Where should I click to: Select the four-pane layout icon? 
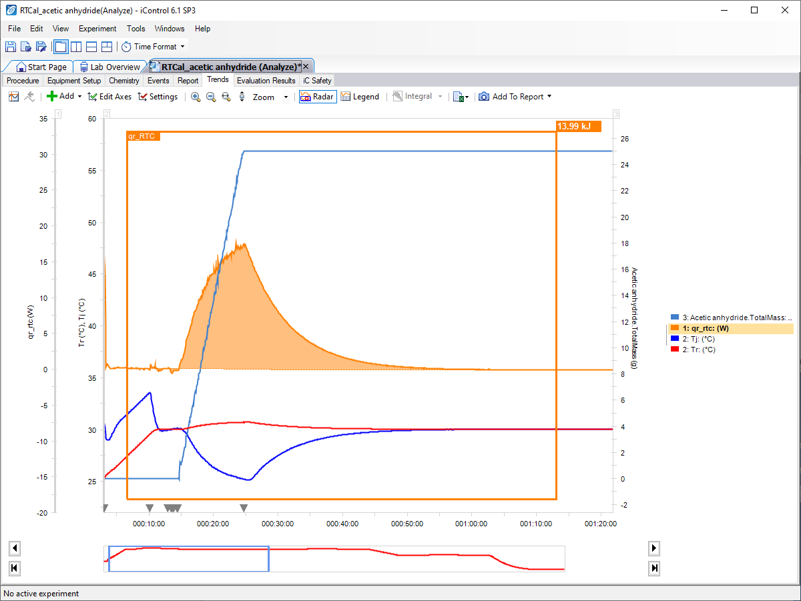(107, 47)
